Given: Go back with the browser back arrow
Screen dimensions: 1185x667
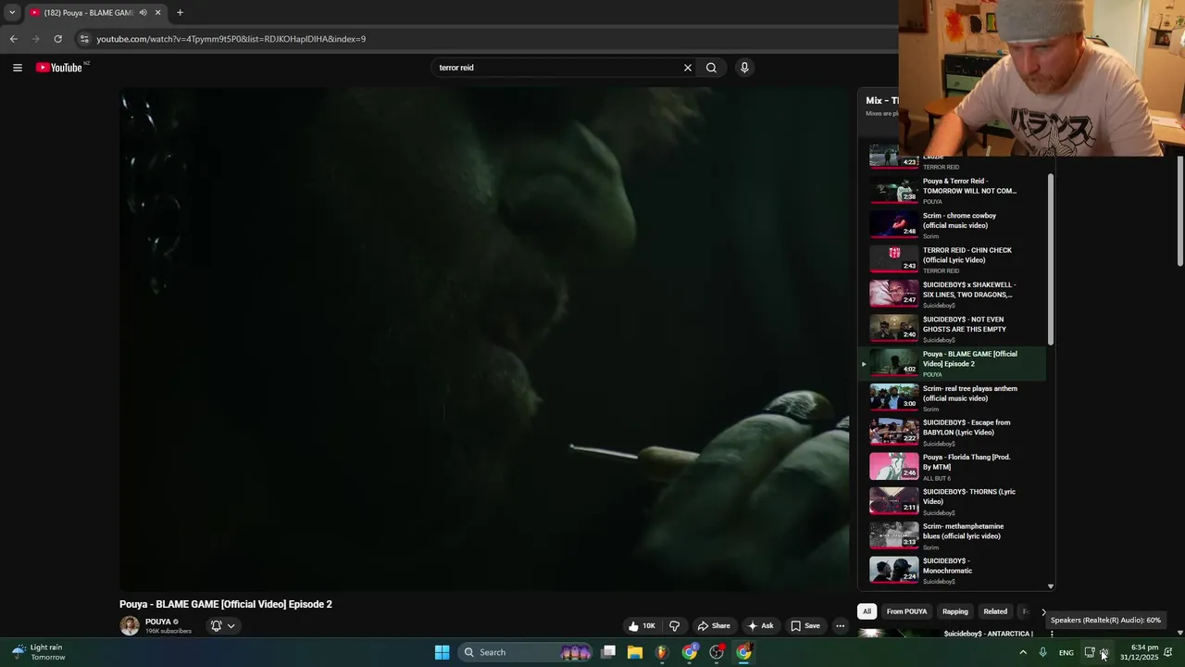Looking at the screenshot, I should 13,39.
